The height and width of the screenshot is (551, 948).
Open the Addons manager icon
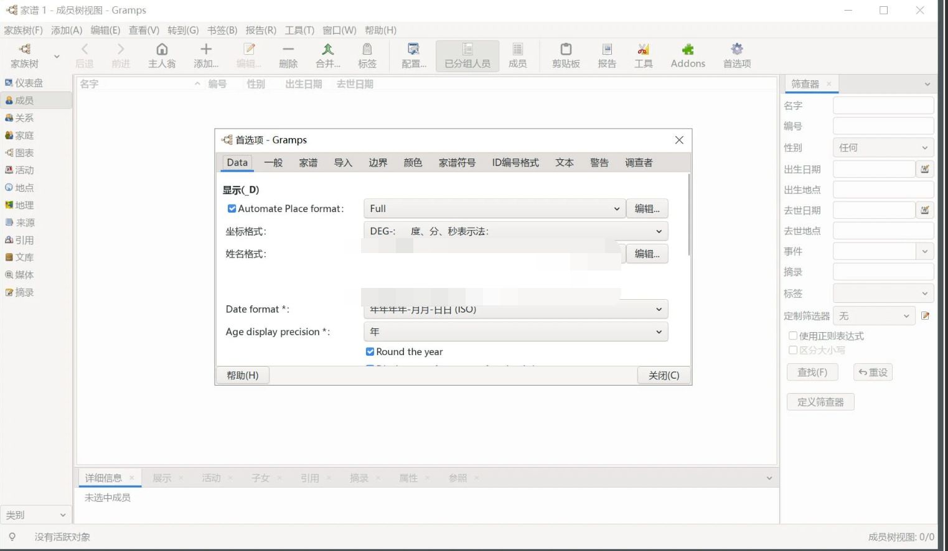[x=687, y=55]
